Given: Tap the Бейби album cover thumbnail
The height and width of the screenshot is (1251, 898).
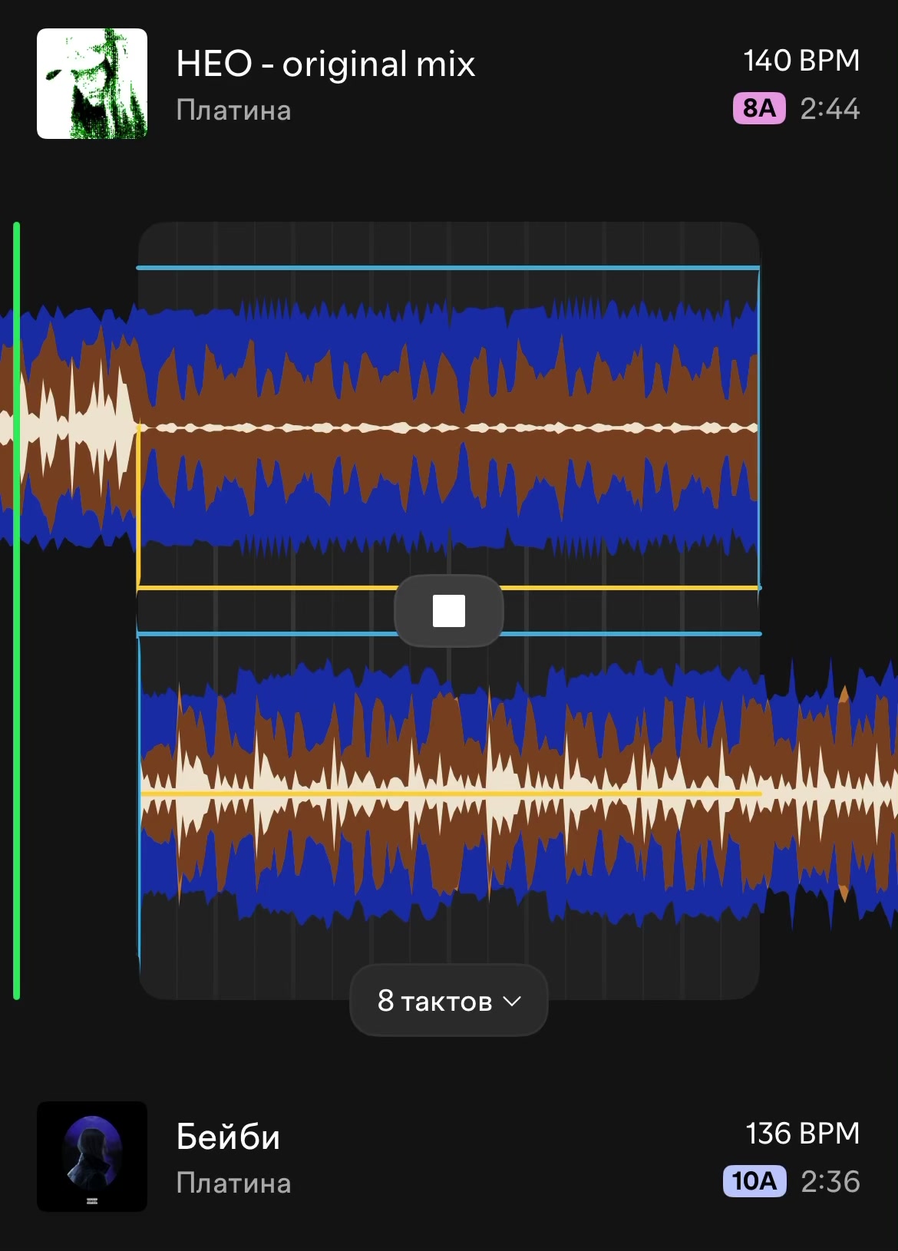Looking at the screenshot, I should 92,1157.
